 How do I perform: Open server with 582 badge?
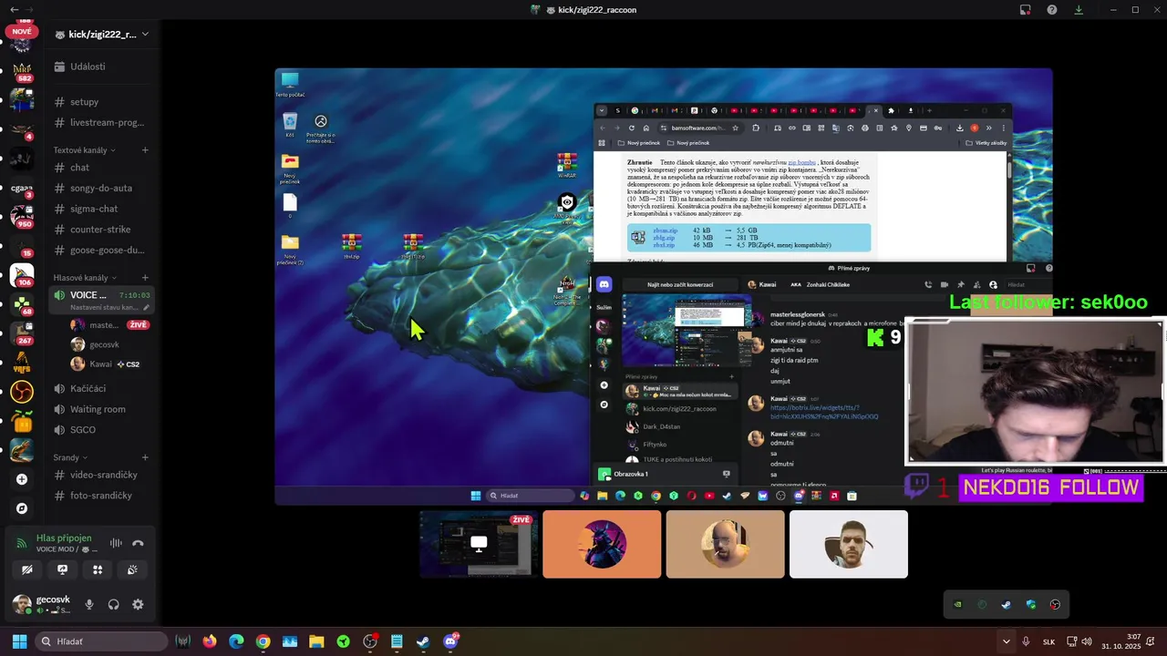tap(22, 71)
